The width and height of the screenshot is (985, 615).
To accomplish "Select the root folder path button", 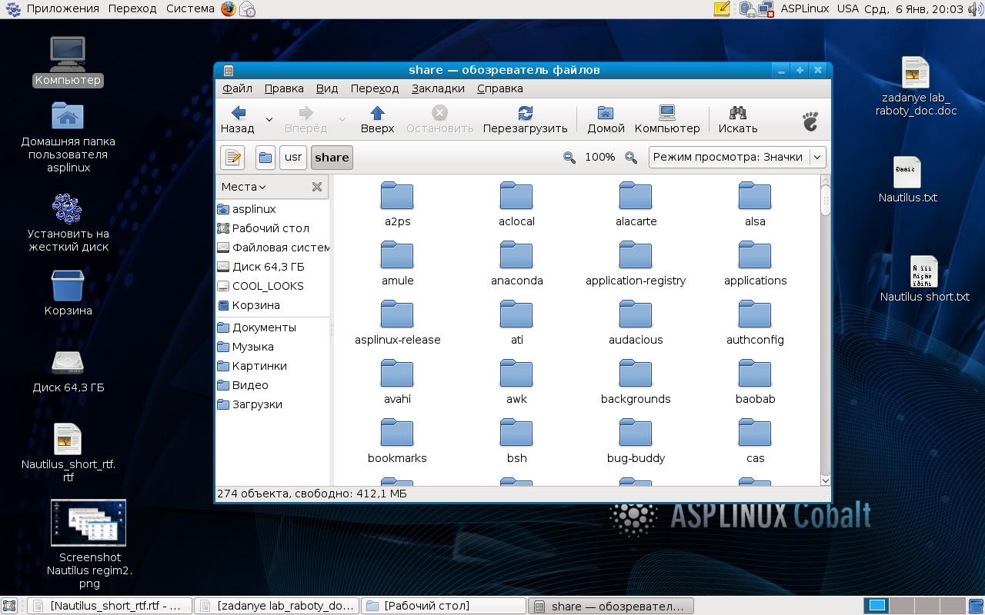I will click(265, 158).
